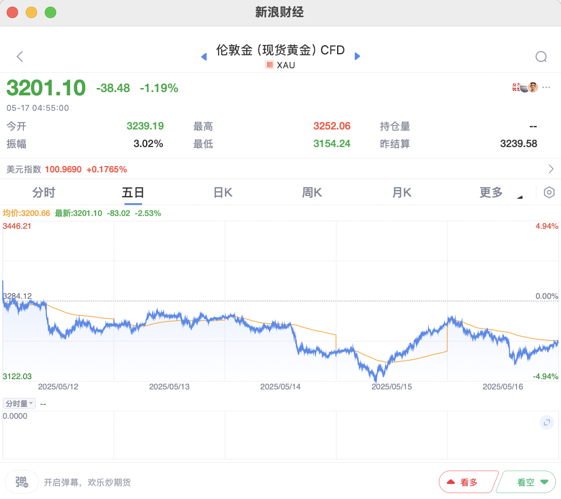The width and height of the screenshot is (561, 499).
Task: Click the 2025/05/13 date on chart axis
Action: coord(169,387)
